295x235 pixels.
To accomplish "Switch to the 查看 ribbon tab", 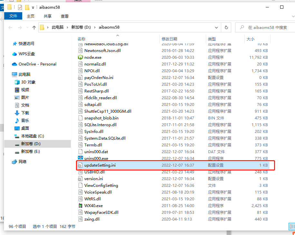I will pyautogui.click(x=64, y=16).
